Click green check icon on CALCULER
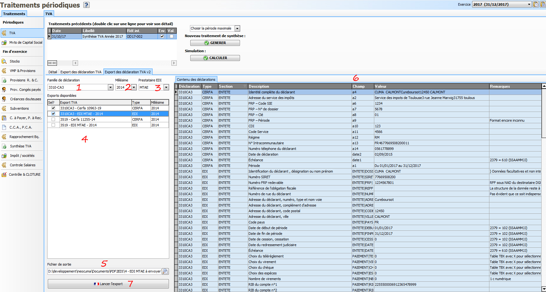The height and width of the screenshot is (292, 546). point(206,58)
